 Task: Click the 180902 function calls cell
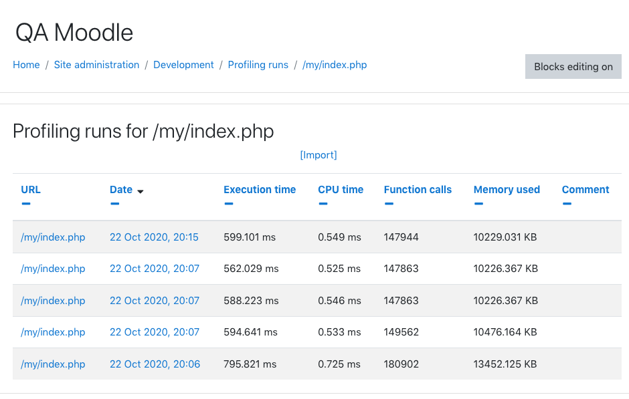(x=401, y=364)
